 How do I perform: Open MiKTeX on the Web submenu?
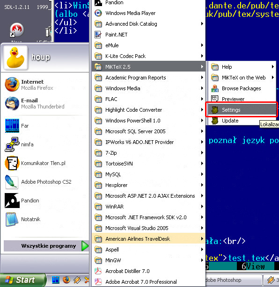tap(242, 78)
